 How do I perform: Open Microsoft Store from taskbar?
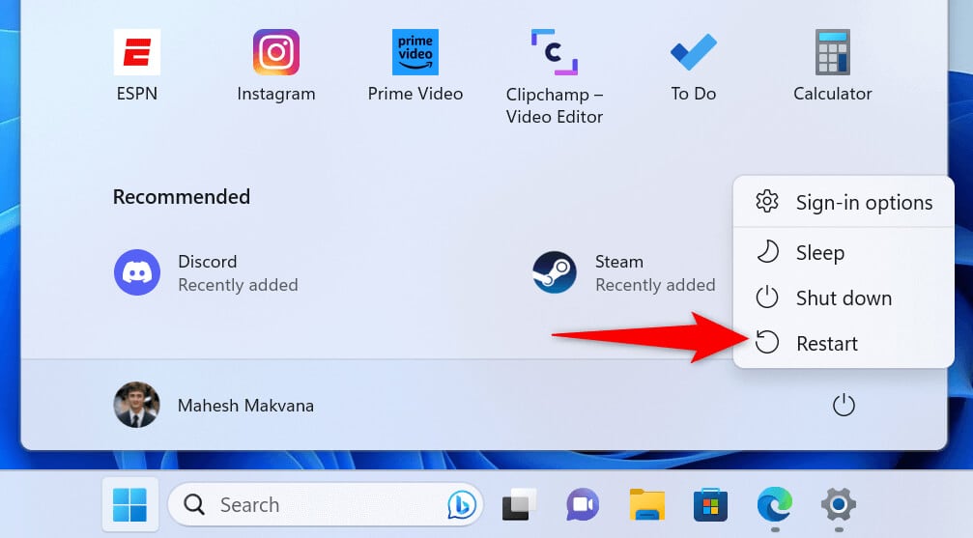click(x=710, y=504)
